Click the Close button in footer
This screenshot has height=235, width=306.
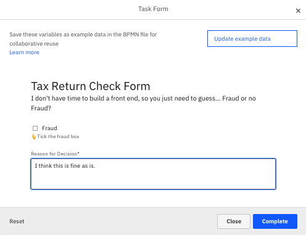[x=234, y=221]
